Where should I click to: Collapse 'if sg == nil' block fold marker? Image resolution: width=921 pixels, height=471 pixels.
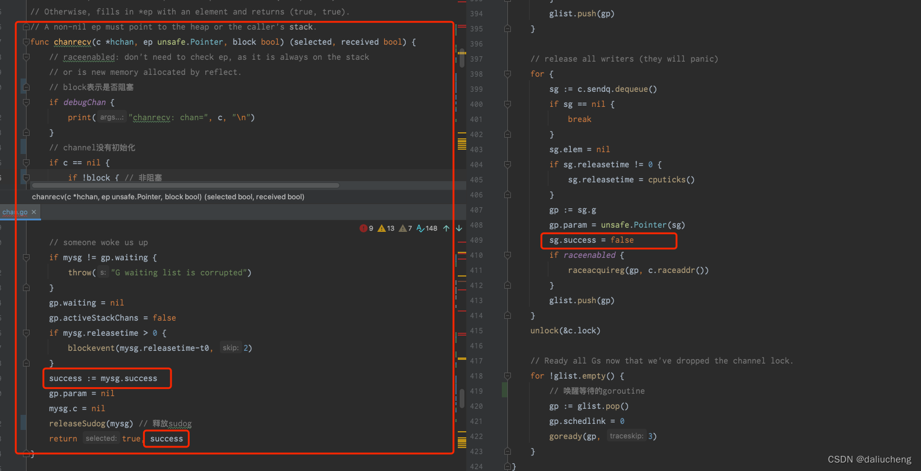tap(508, 104)
